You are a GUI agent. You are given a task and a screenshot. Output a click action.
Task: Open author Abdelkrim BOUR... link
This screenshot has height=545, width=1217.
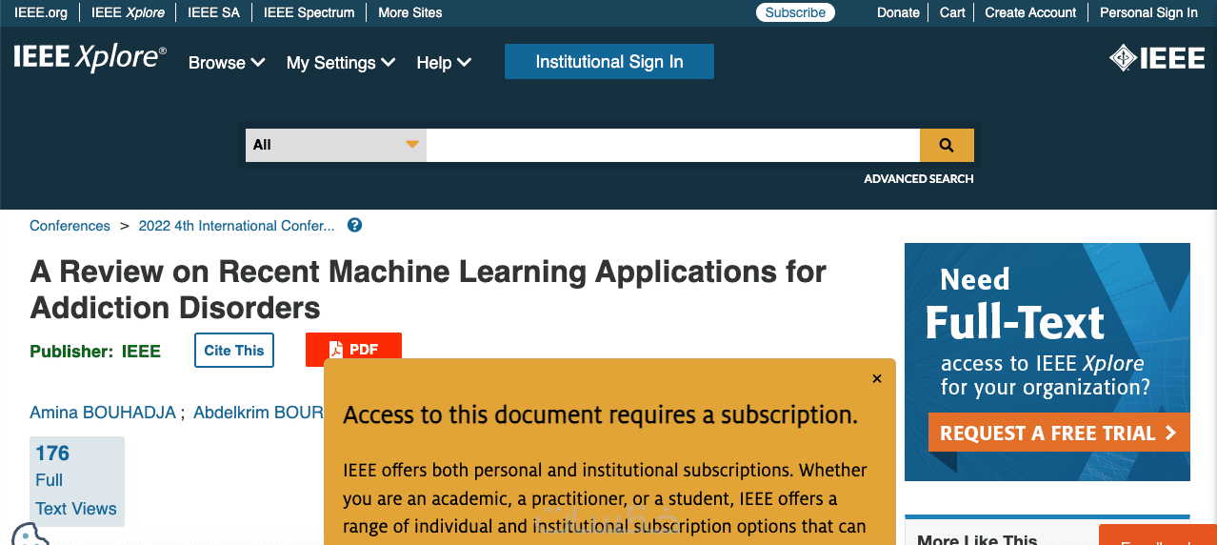[258, 413]
